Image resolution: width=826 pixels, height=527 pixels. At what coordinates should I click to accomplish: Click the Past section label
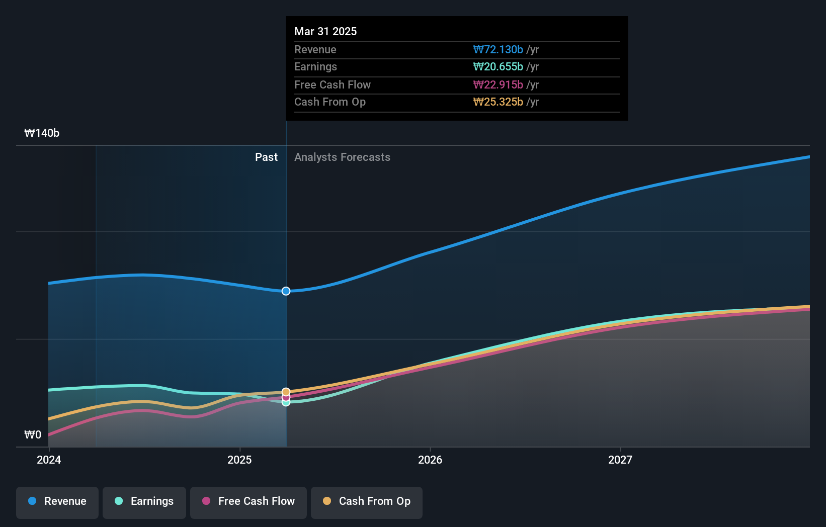(x=266, y=157)
